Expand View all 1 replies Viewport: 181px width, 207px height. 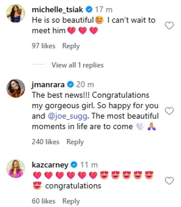pos(77,65)
